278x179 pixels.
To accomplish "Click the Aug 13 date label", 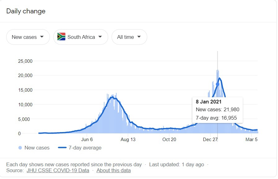I will [x=128, y=140].
